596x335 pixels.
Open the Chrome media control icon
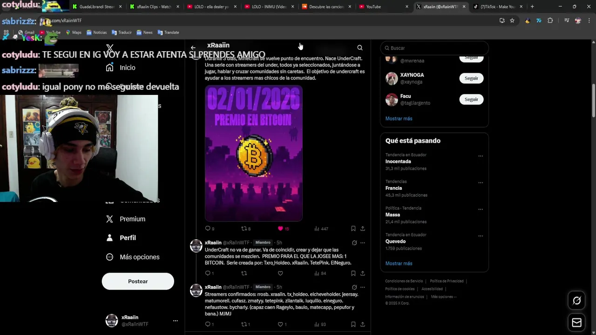(x=567, y=20)
